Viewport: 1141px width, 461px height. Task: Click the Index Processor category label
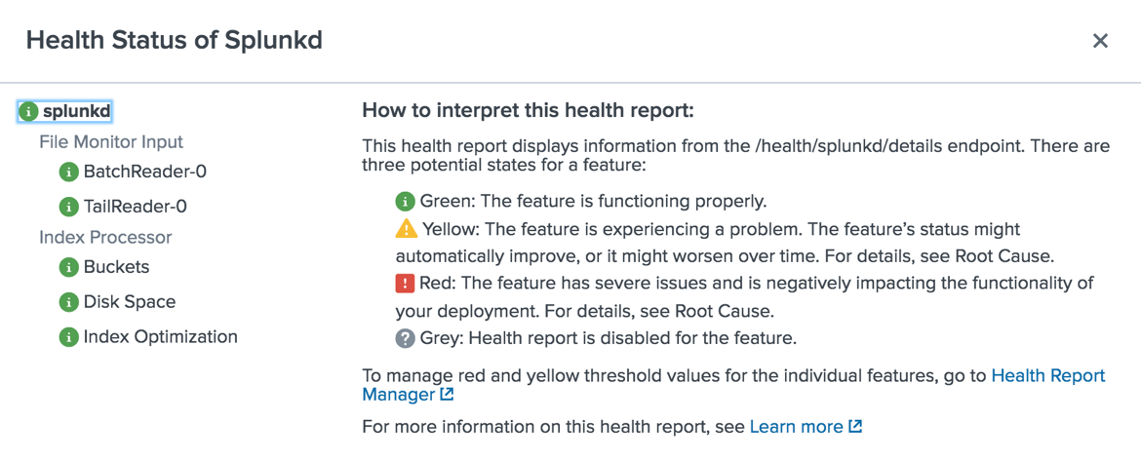(x=105, y=238)
